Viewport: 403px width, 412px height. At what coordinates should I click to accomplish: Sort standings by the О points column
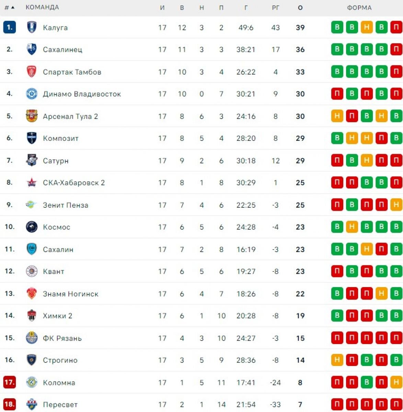point(300,8)
